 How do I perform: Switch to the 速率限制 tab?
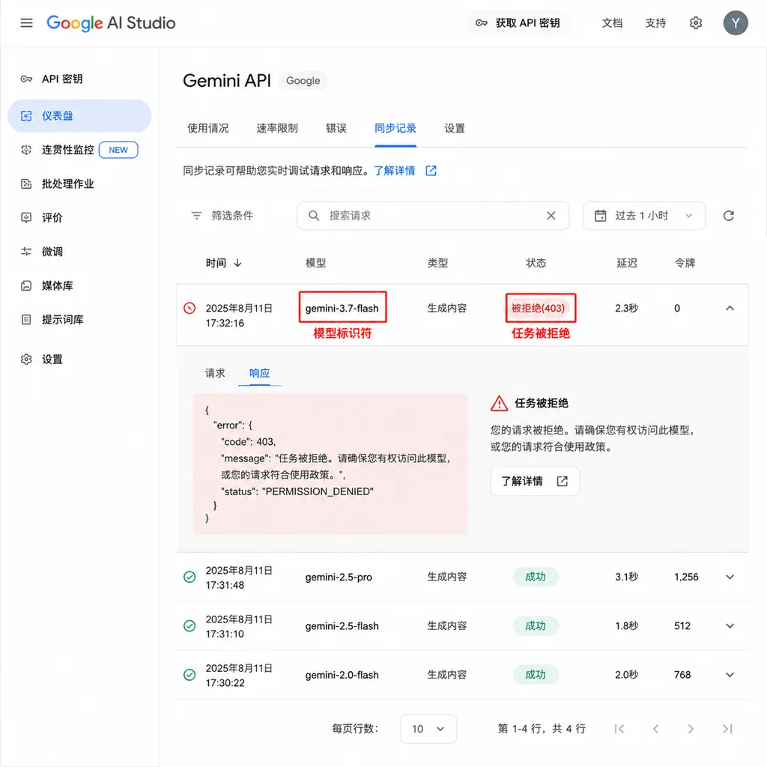277,129
